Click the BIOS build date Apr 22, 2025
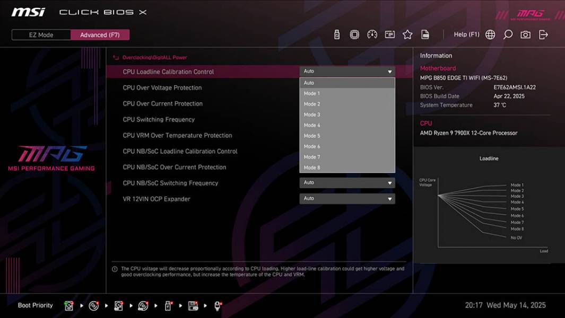Image resolution: width=565 pixels, height=318 pixels. (x=509, y=96)
